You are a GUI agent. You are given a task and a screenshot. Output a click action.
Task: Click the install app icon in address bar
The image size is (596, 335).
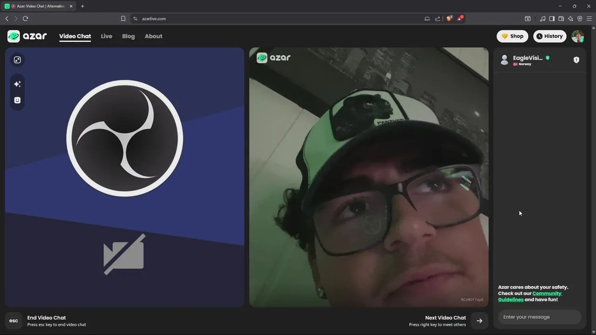tap(427, 19)
